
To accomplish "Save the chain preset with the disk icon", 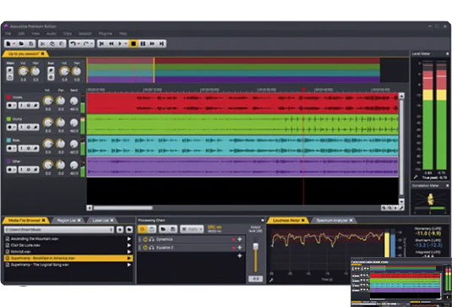I will (172, 229).
